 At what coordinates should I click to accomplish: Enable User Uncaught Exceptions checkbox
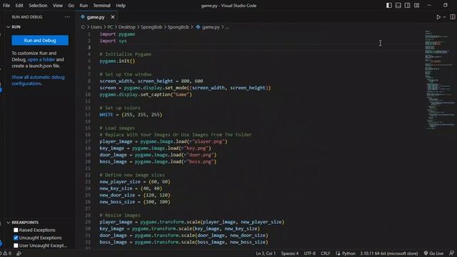pyautogui.click(x=16, y=246)
